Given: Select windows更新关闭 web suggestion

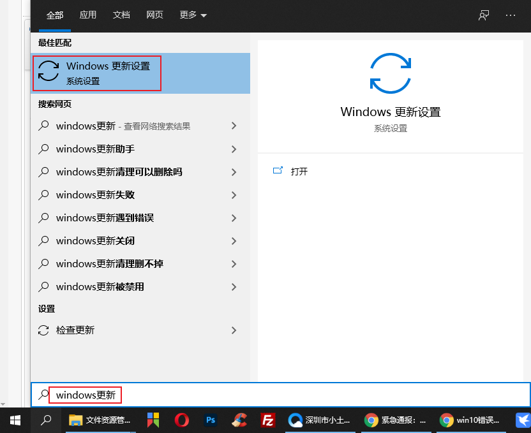Looking at the screenshot, I should coord(95,241).
